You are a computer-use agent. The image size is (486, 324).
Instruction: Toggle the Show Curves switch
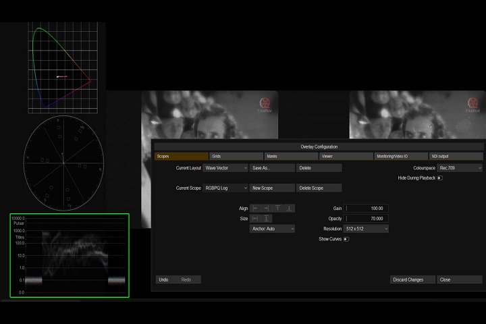click(346, 239)
